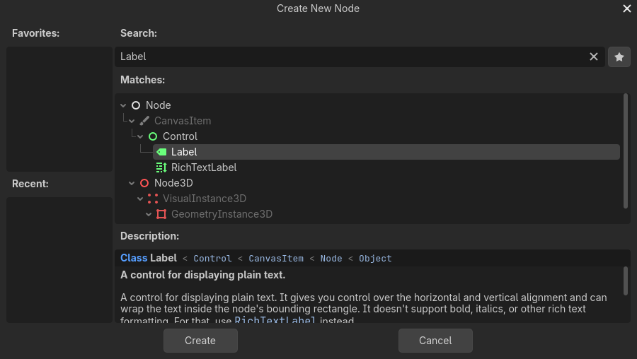Screen dimensions: 637x359
Task: Select the RichTextLabel tree entry
Action: [x=204, y=167]
